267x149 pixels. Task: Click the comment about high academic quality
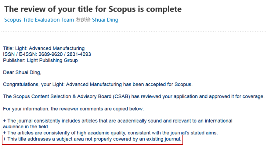point(110,133)
